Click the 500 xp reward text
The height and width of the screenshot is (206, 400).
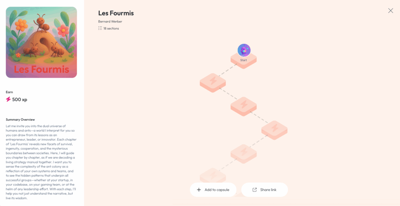[x=20, y=99]
